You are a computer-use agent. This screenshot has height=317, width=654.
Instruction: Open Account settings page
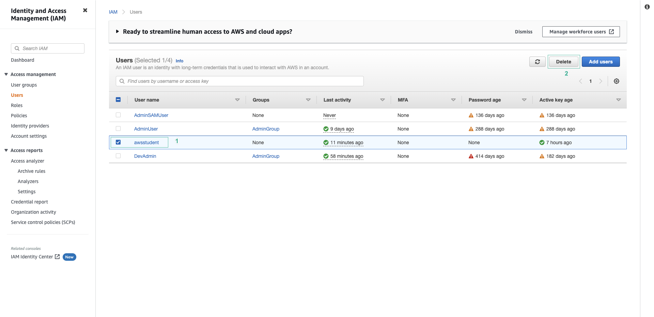(x=29, y=136)
